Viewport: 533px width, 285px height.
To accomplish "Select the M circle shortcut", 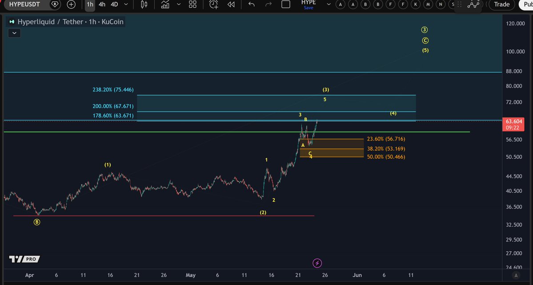I will click(x=428, y=4).
